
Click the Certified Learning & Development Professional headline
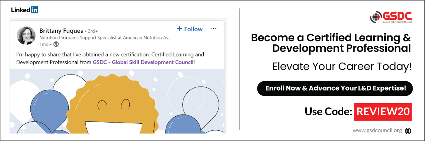pyautogui.click(x=331, y=43)
